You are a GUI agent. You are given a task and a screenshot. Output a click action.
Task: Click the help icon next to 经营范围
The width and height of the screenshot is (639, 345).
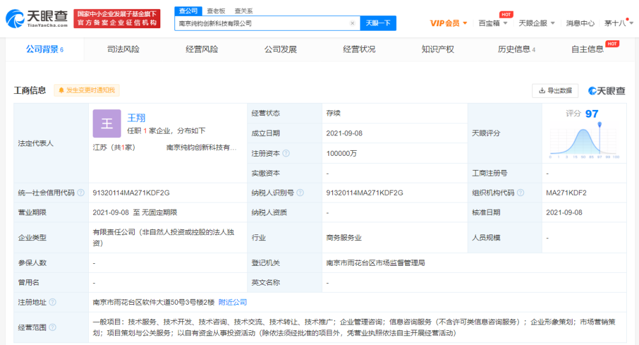(52, 327)
